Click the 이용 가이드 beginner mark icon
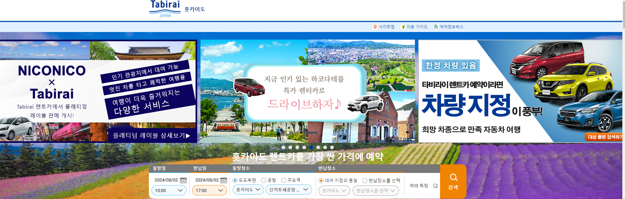Image resolution: width=625 pixels, height=199 pixels. [403, 27]
